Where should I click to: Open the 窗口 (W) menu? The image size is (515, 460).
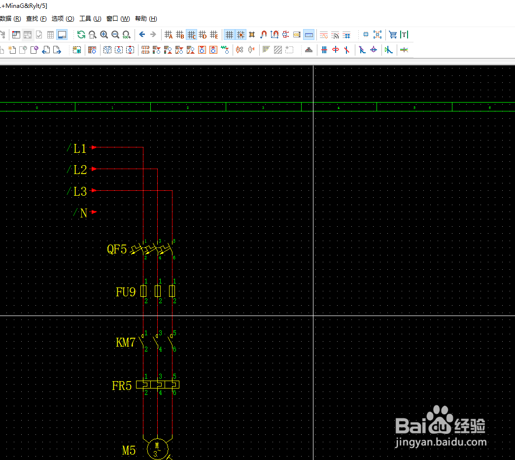tap(118, 19)
